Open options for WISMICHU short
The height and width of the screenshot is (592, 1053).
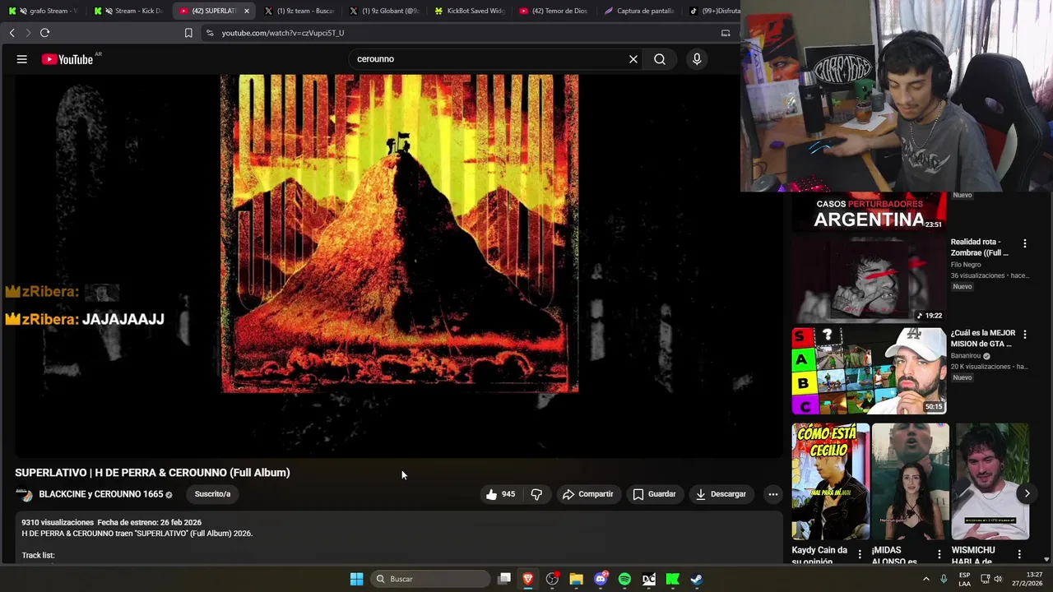click(1019, 554)
